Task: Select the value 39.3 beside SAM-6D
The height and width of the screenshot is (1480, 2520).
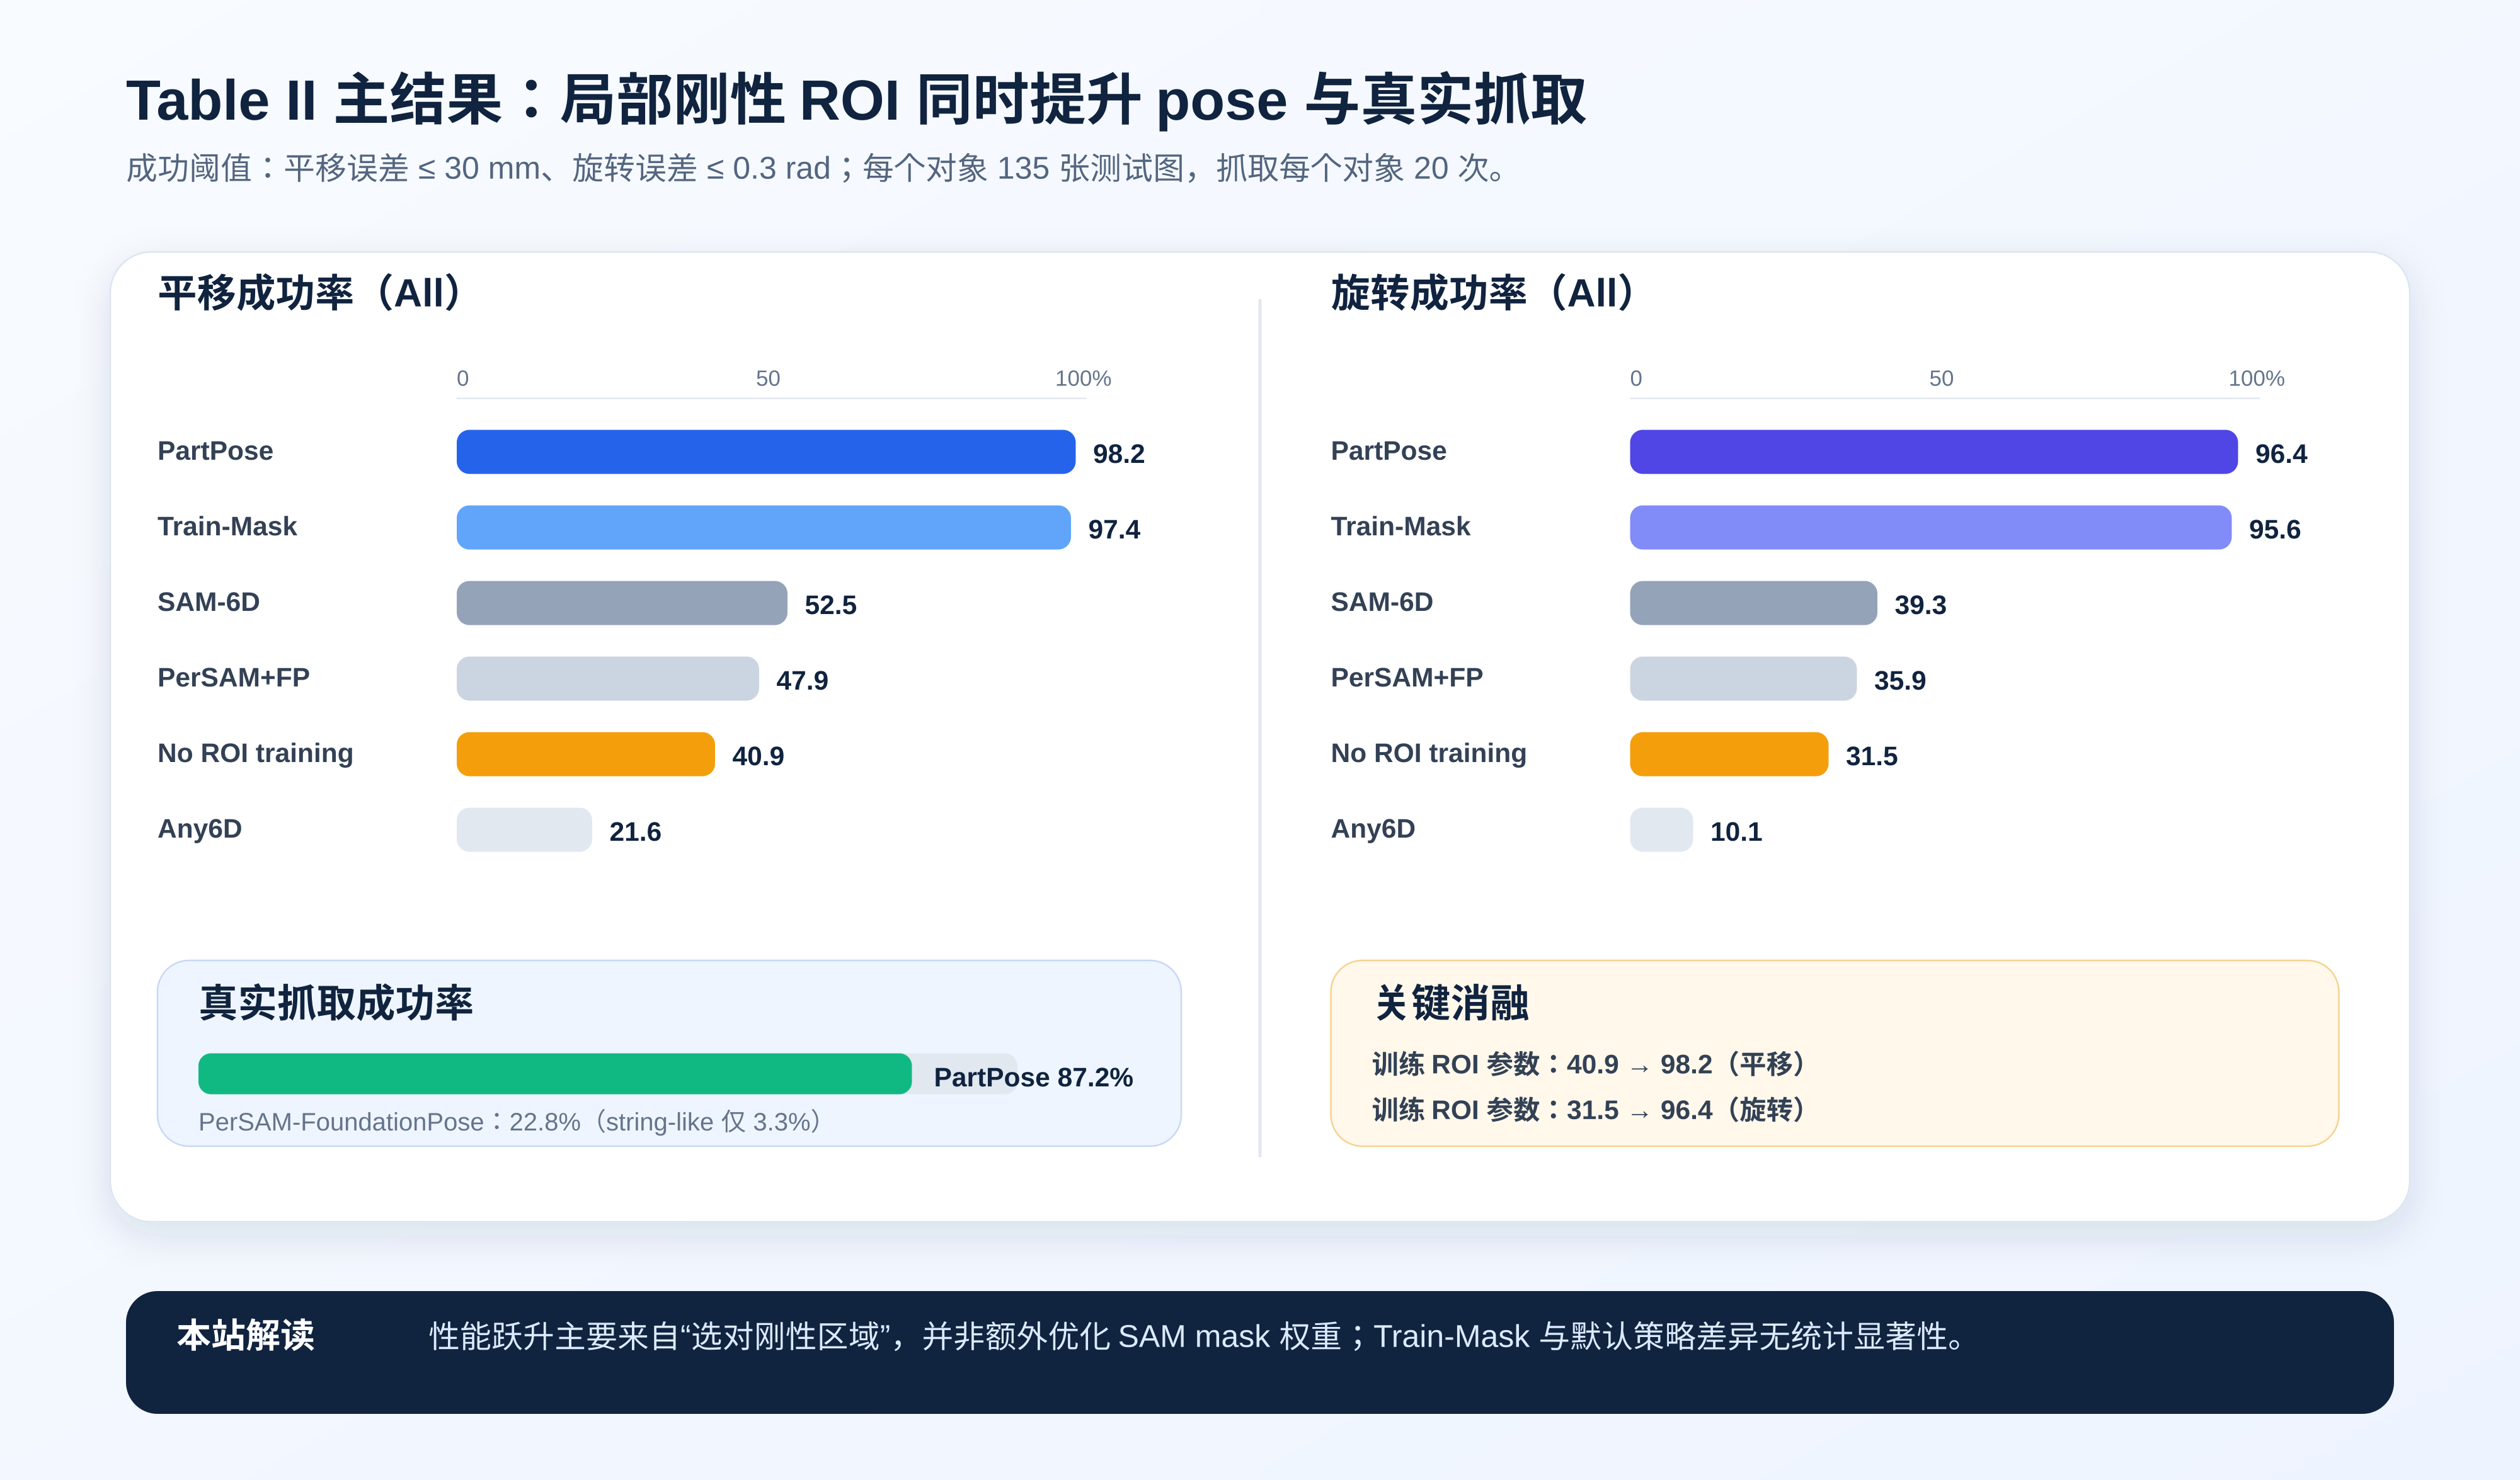Action: pyautogui.click(x=1921, y=605)
